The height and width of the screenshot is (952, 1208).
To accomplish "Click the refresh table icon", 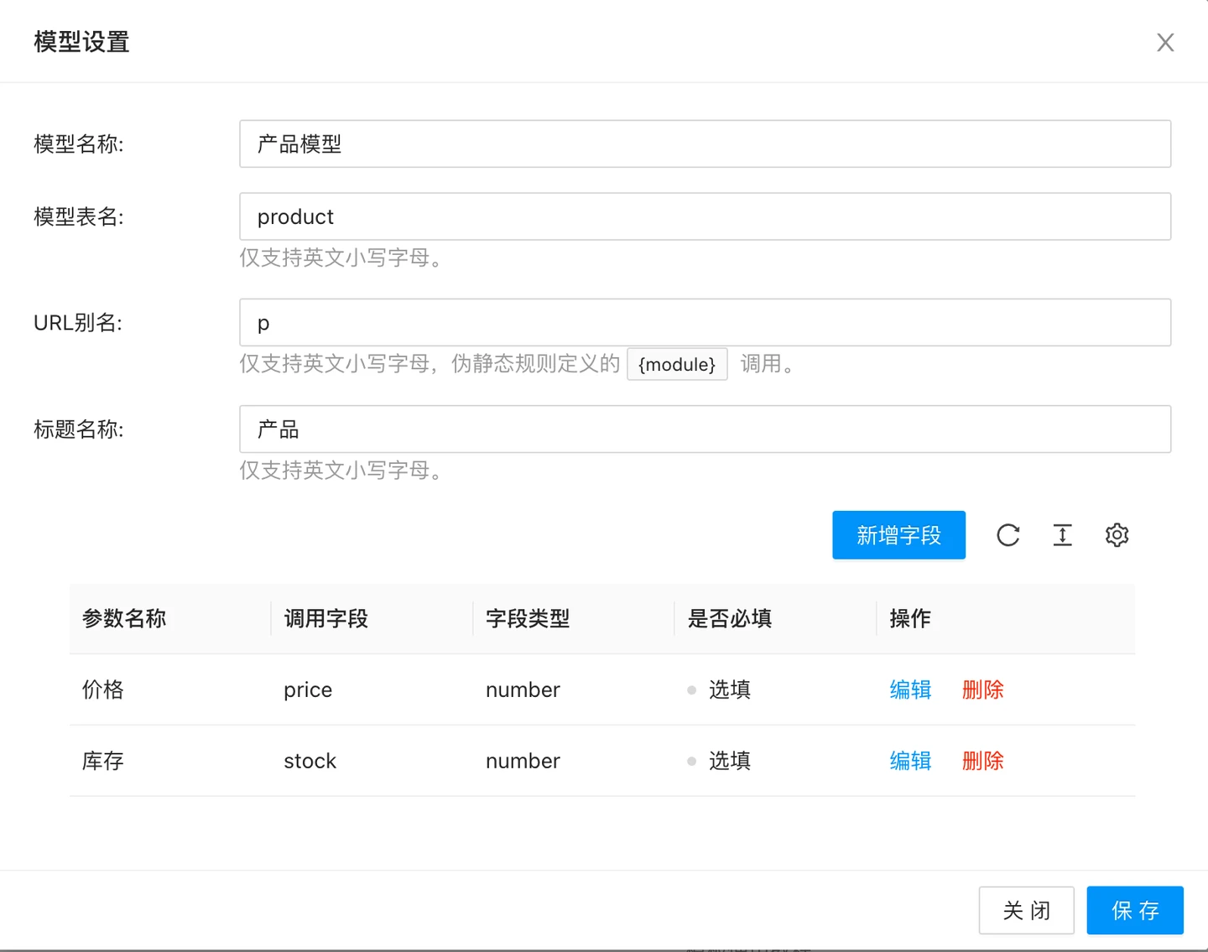I will tap(1008, 535).
